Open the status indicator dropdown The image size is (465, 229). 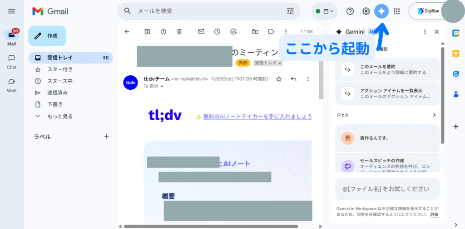click(325, 11)
